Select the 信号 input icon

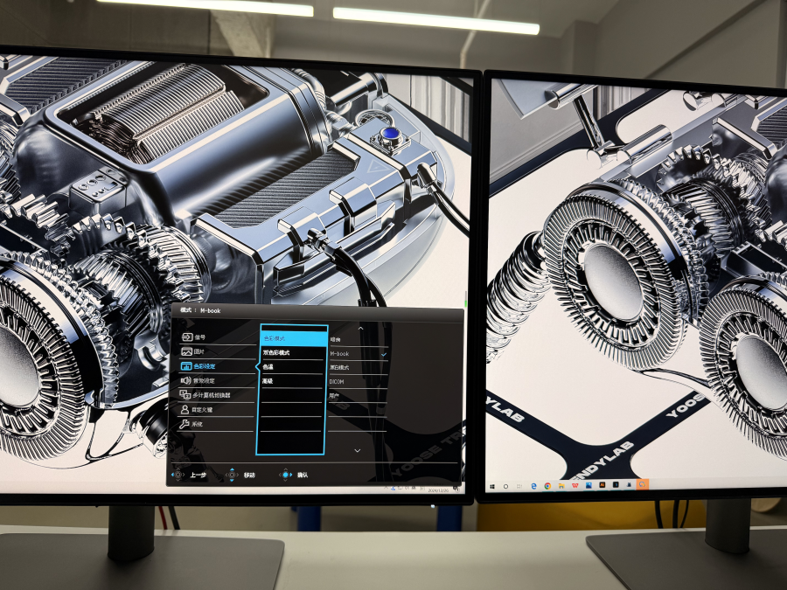pyautogui.click(x=185, y=337)
